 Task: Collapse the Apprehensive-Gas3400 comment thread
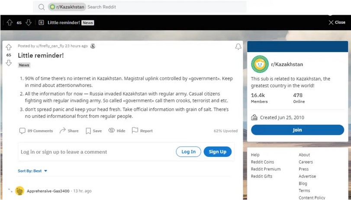pyautogui.click(x=10, y=190)
